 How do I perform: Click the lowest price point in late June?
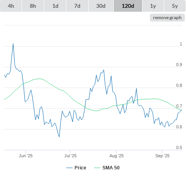[x=59, y=137]
